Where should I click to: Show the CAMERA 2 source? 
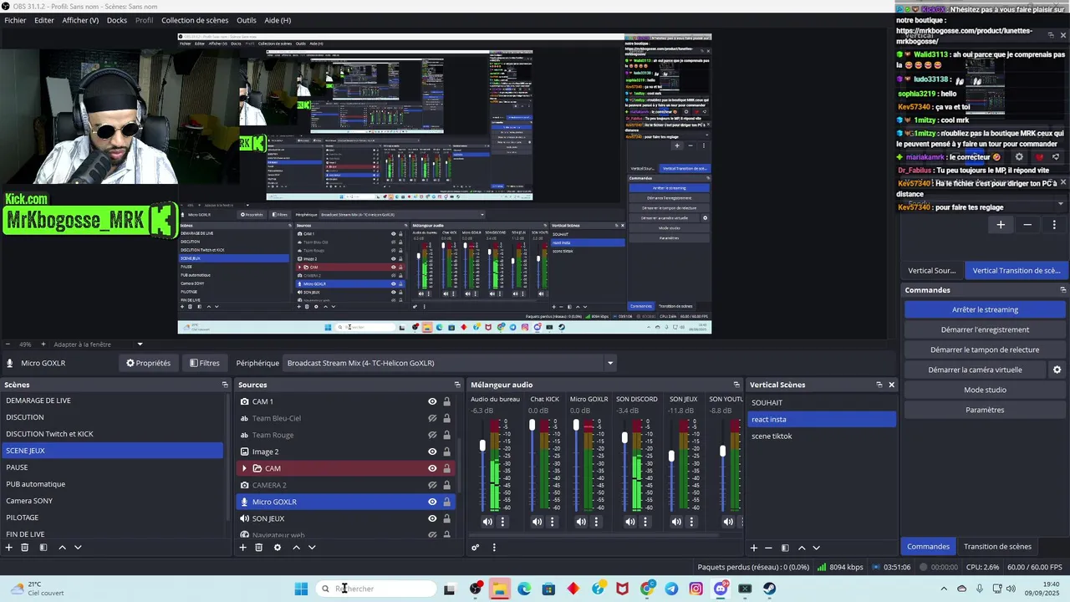432,485
